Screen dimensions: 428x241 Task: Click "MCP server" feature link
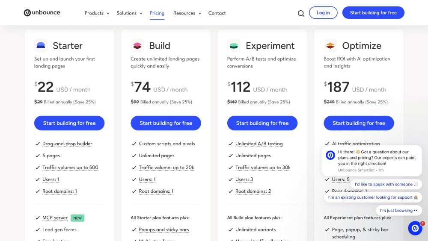coord(55,218)
